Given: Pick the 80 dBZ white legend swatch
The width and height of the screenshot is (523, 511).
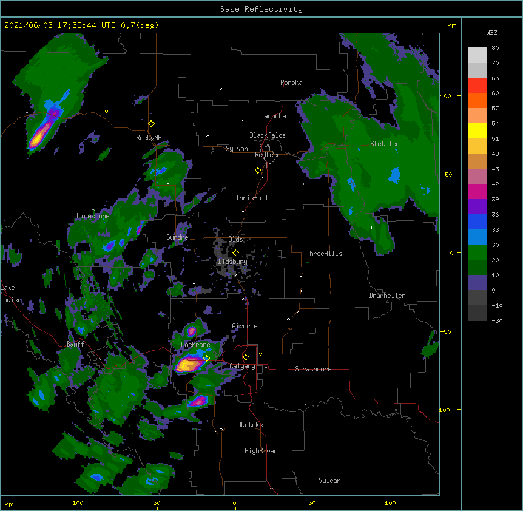Looking at the screenshot, I should tap(477, 55).
